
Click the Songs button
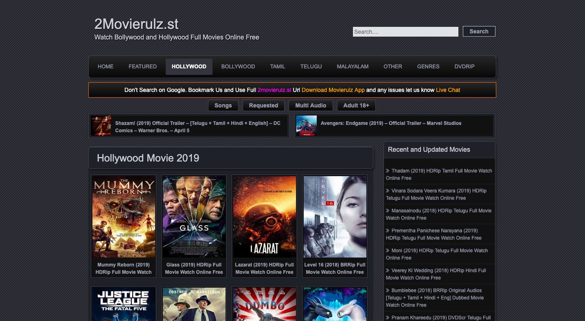point(223,105)
